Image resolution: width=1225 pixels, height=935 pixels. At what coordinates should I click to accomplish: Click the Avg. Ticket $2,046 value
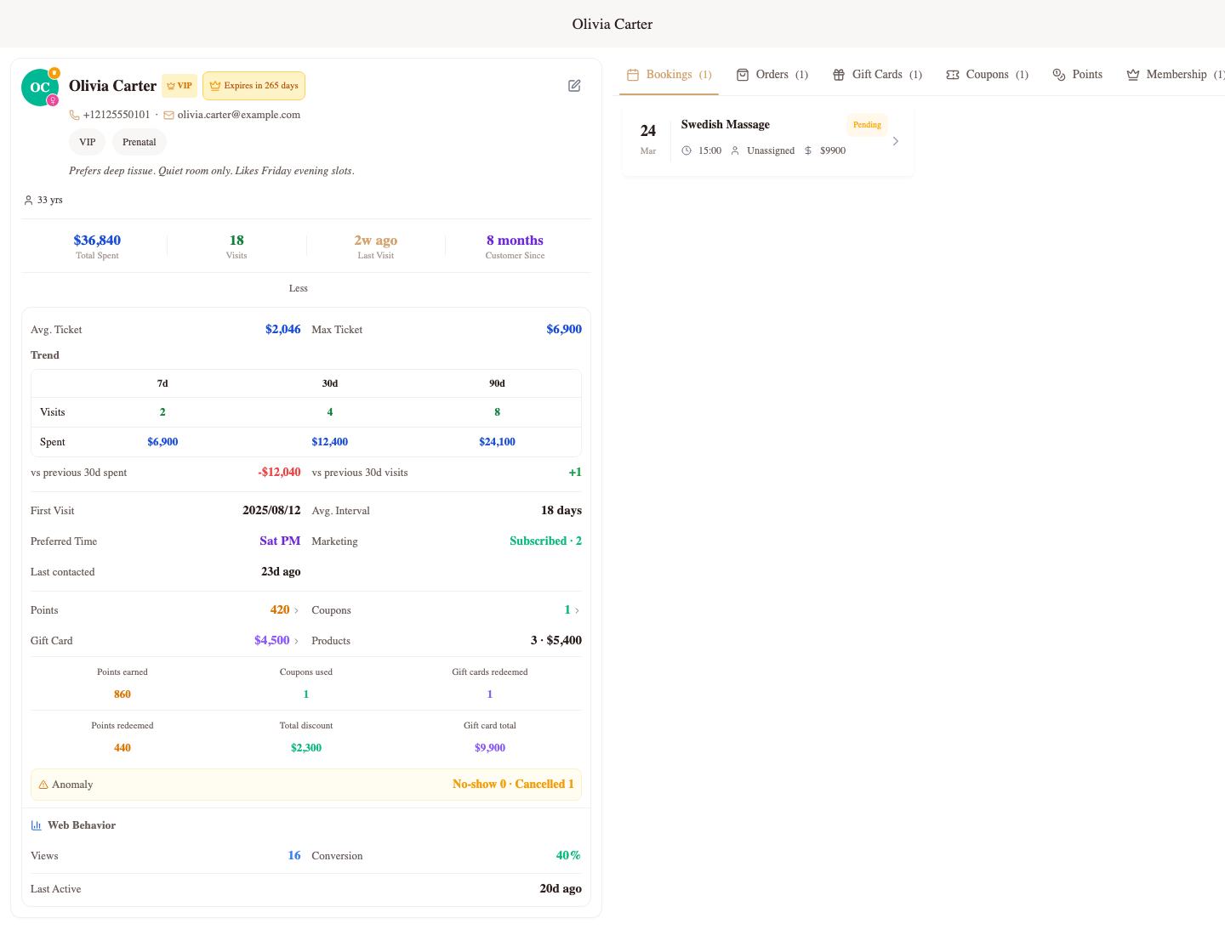point(283,329)
